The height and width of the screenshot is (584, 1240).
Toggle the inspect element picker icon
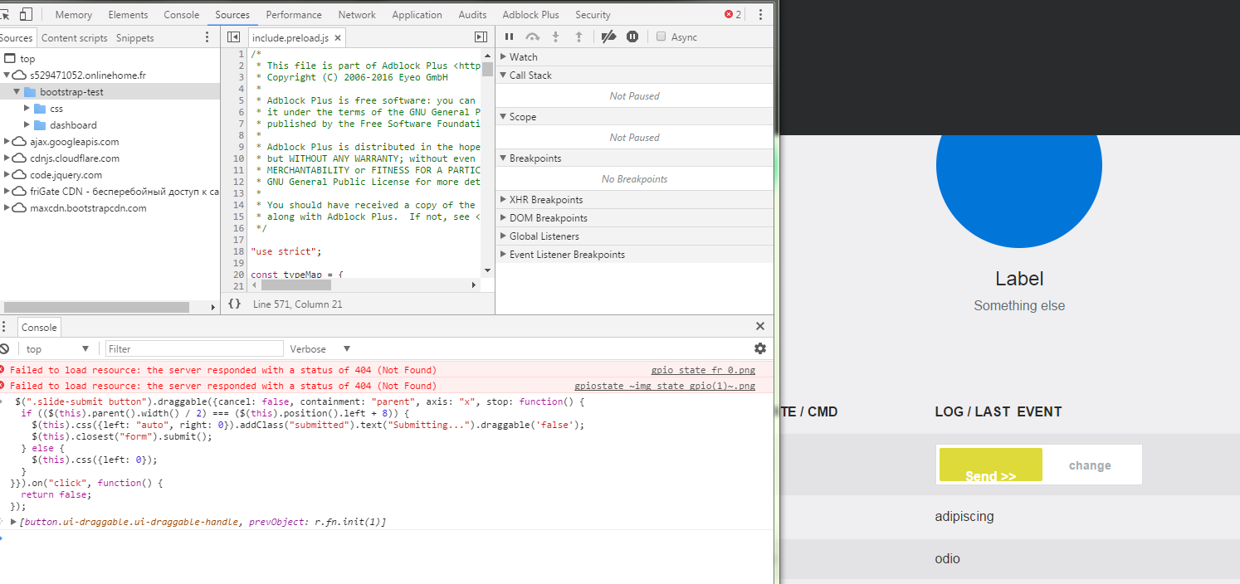pos(6,14)
